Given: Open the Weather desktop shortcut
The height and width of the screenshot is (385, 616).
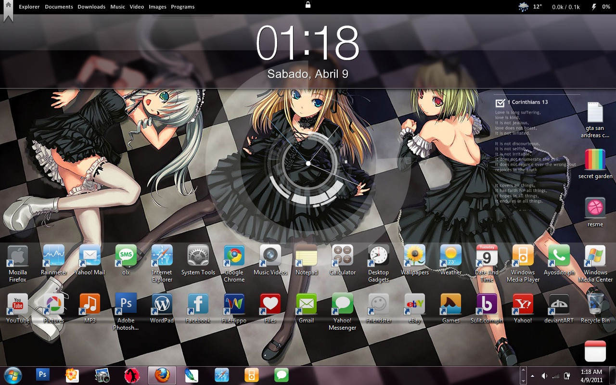Looking at the screenshot, I should pos(451,256).
